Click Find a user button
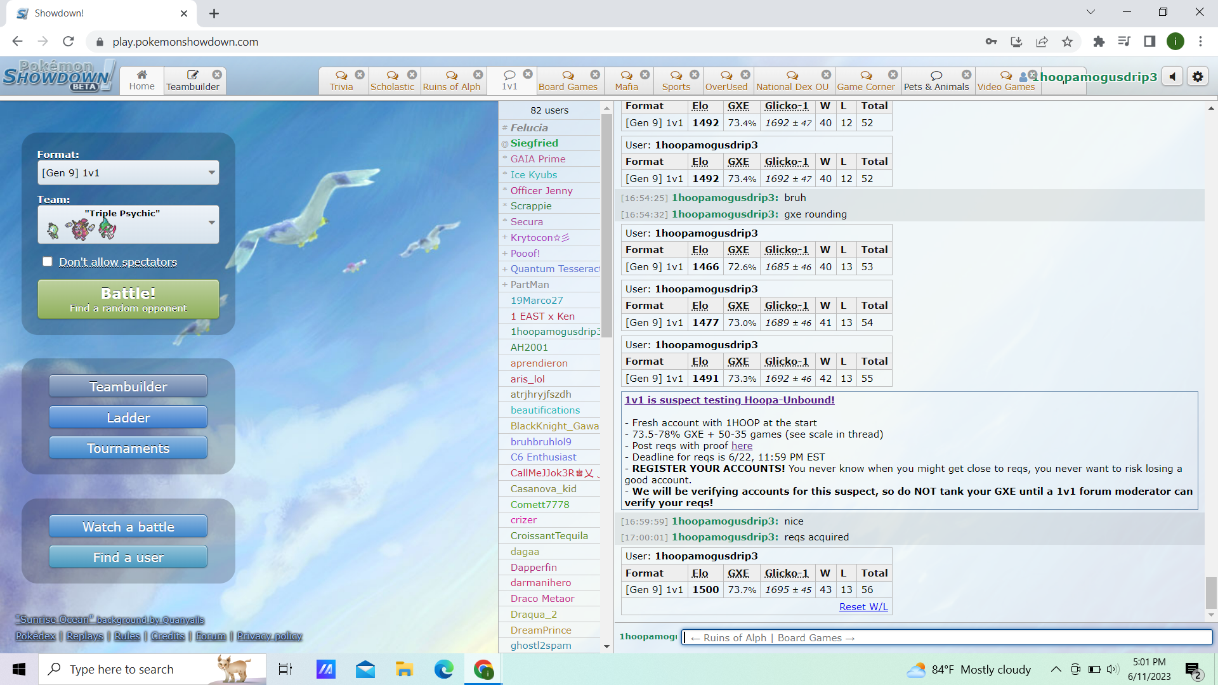Viewport: 1218px width, 685px height. tap(128, 557)
